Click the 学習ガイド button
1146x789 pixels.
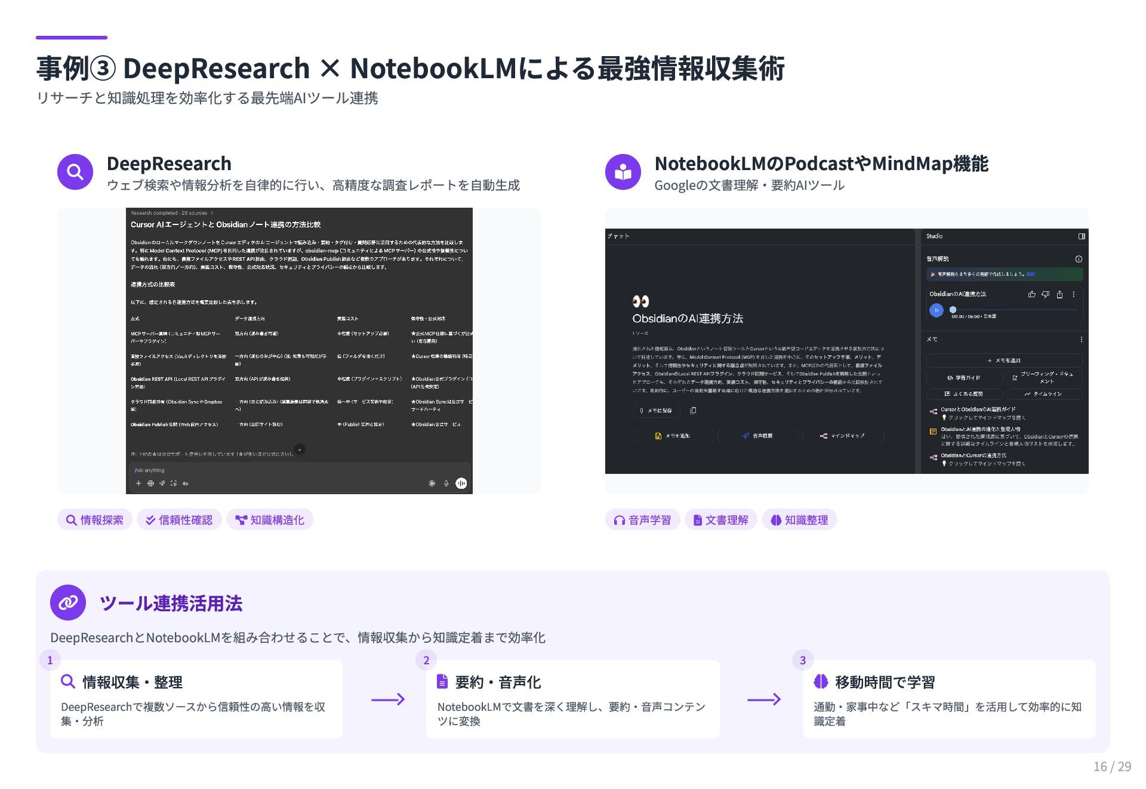pyautogui.click(x=964, y=378)
